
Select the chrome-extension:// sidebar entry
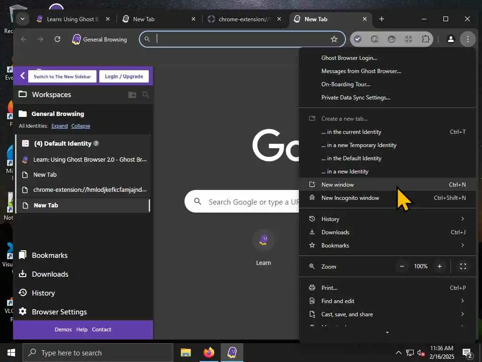click(84, 189)
